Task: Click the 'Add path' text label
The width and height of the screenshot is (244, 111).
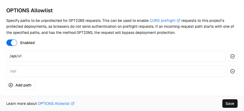Action: (23, 85)
